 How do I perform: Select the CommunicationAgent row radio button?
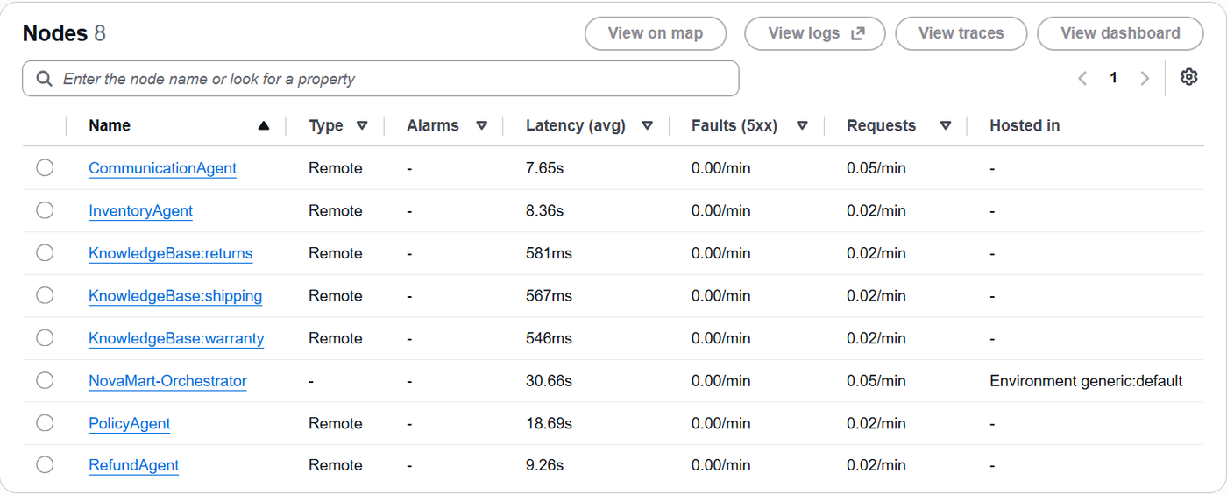tap(45, 167)
